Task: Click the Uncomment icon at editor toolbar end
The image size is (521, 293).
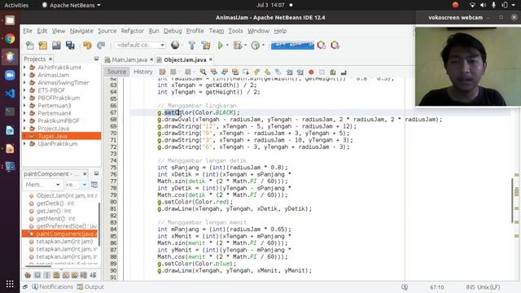Action: (x=344, y=72)
